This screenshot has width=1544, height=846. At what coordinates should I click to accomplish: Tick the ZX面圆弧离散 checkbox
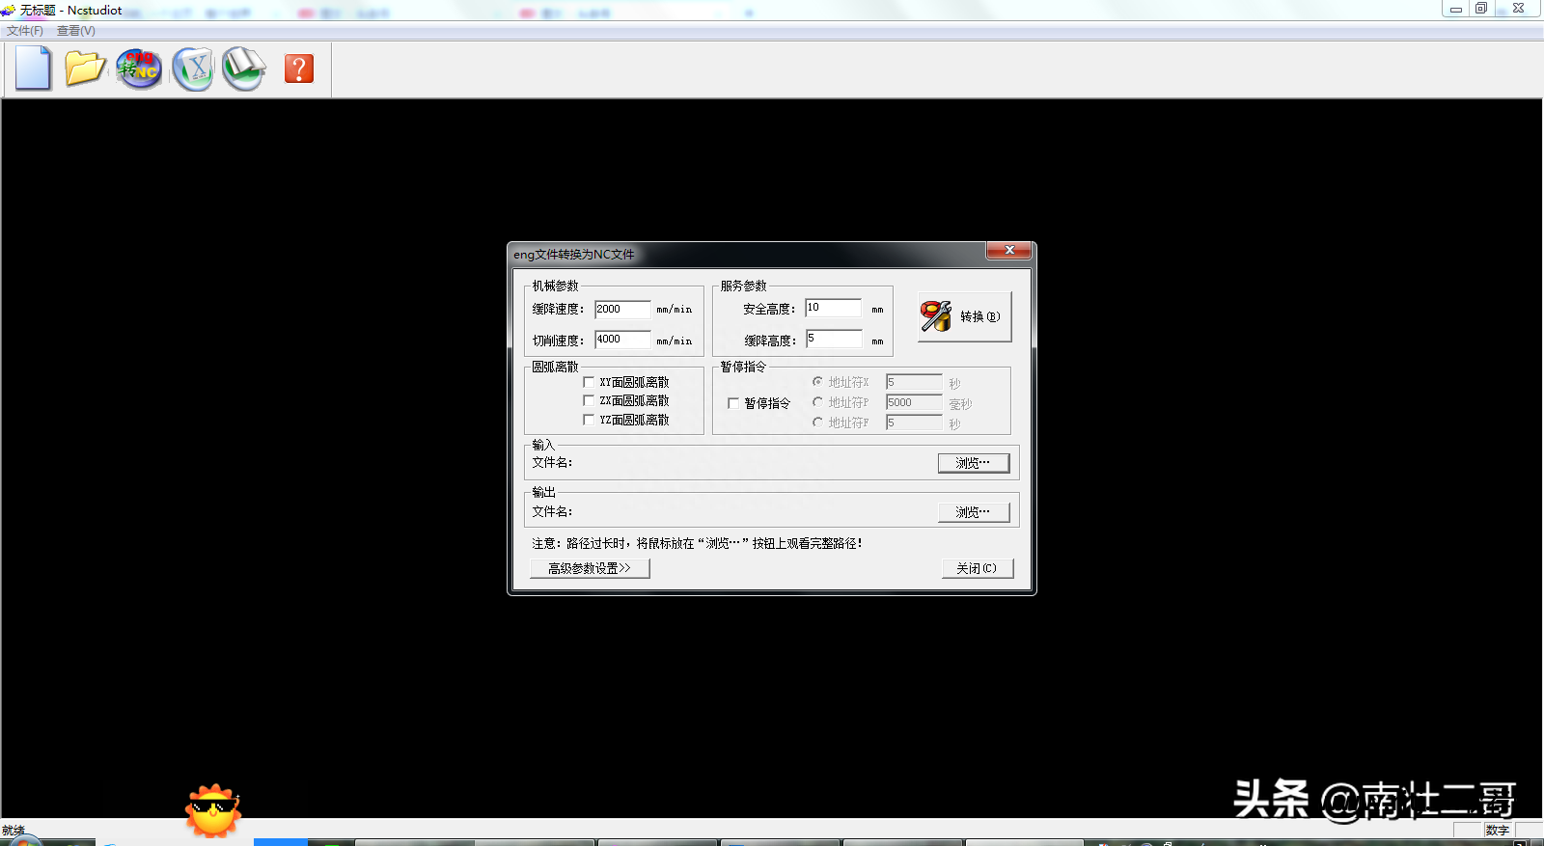point(589,400)
